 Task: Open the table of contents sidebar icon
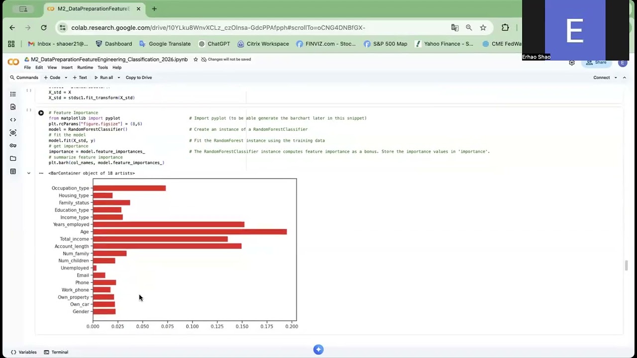pos(13,94)
